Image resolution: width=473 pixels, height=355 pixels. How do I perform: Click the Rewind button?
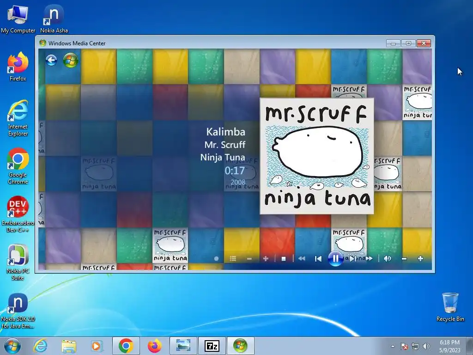[301, 259]
